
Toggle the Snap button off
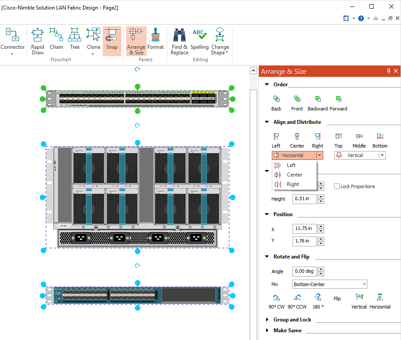(x=112, y=41)
